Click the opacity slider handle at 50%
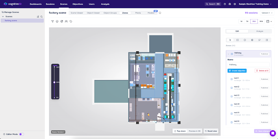 55,82
